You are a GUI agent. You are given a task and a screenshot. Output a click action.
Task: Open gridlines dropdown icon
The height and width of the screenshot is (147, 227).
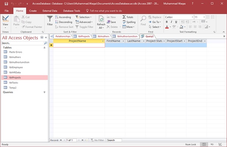coord(204,22)
